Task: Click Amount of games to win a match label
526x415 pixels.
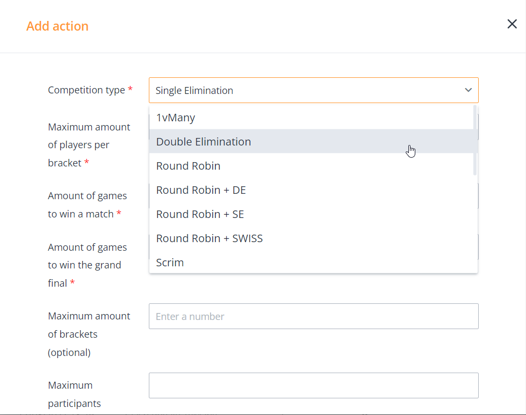Action: click(x=87, y=205)
